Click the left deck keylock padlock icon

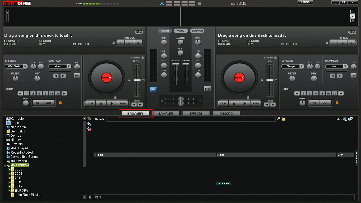click(x=142, y=58)
